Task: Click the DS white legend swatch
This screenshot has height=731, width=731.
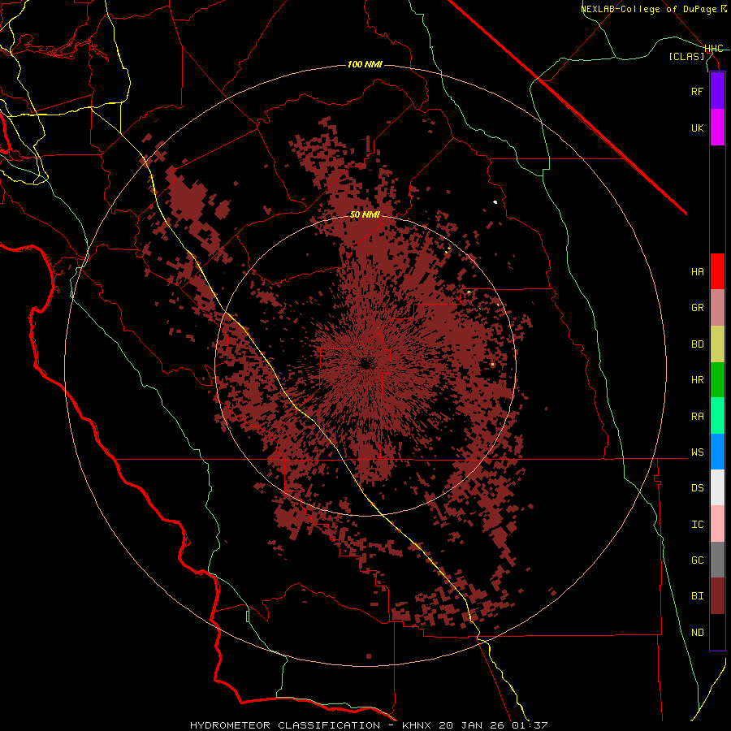Action: pyautogui.click(x=717, y=487)
